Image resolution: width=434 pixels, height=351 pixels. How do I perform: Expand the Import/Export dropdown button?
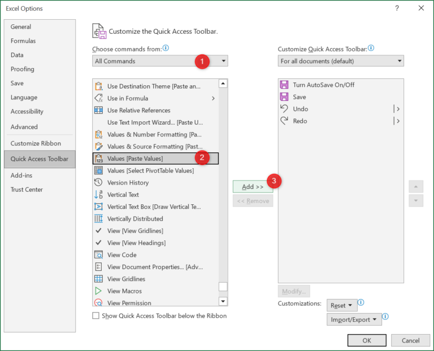[x=354, y=319]
